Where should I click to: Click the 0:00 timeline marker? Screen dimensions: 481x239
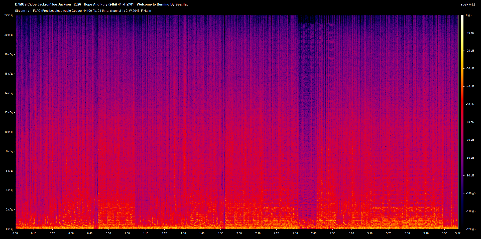click(15, 233)
